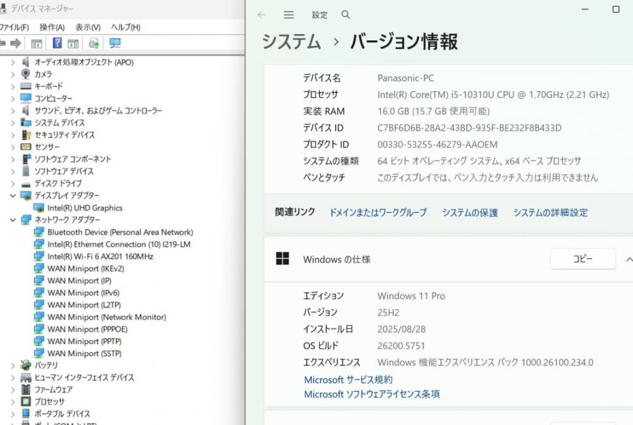This screenshot has height=425, width=633.
Task: Expand the サウンド、ビデオ、およびゲーム コントローラー node
Action: point(13,111)
